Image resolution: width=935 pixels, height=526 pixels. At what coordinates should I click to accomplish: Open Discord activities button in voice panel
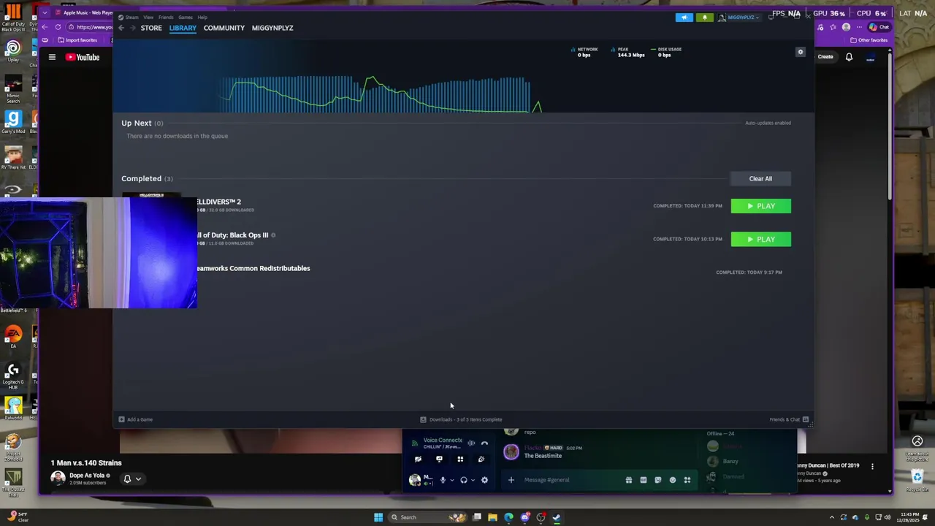(x=460, y=460)
